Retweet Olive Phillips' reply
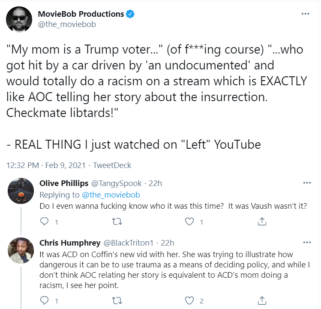This screenshot has height=309, width=321. tap(117, 222)
